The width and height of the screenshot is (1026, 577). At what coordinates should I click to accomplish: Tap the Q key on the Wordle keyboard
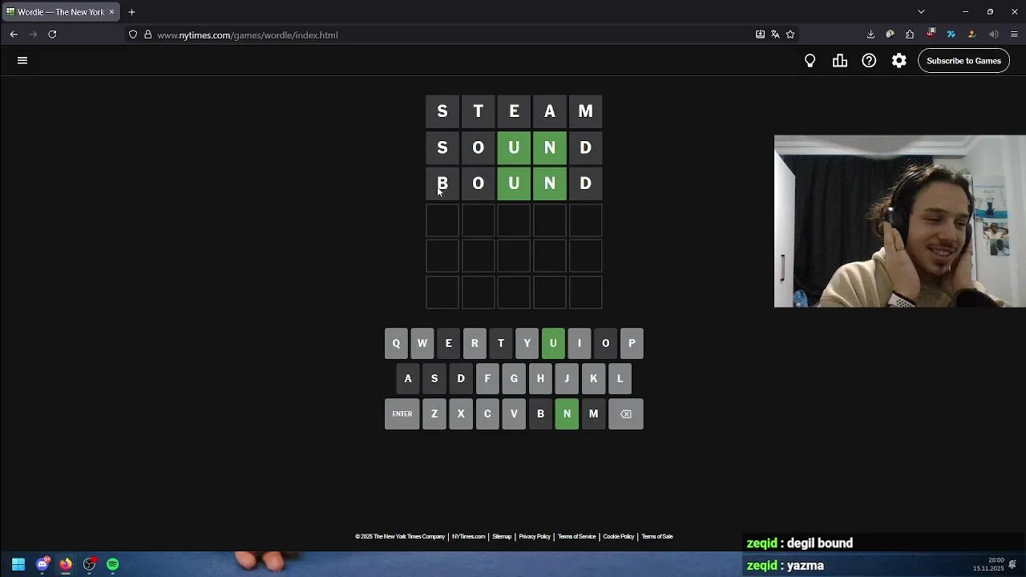coord(396,344)
